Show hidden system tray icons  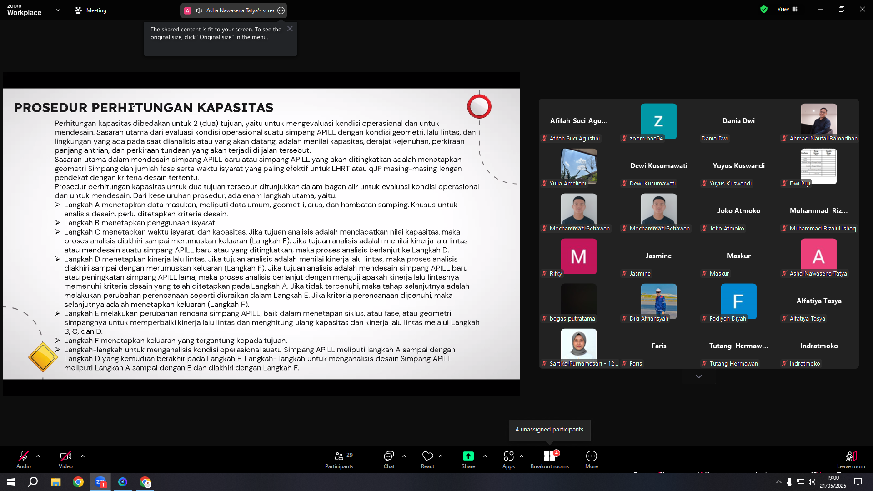779,482
